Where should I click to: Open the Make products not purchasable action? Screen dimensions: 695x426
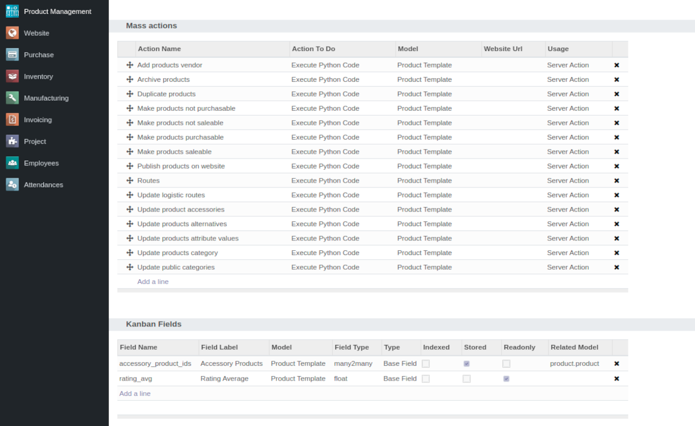coord(186,108)
